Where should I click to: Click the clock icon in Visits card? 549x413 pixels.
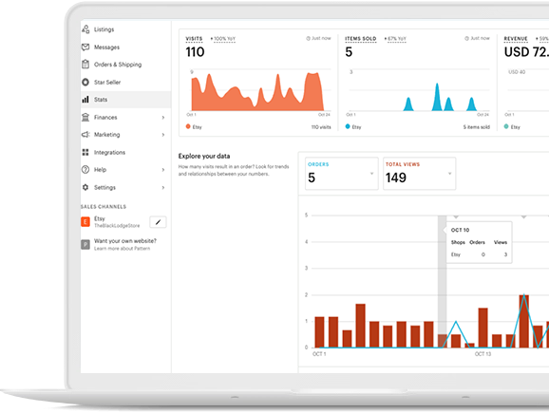[x=308, y=38]
